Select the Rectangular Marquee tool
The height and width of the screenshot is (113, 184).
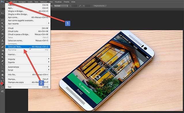tap(2, 17)
